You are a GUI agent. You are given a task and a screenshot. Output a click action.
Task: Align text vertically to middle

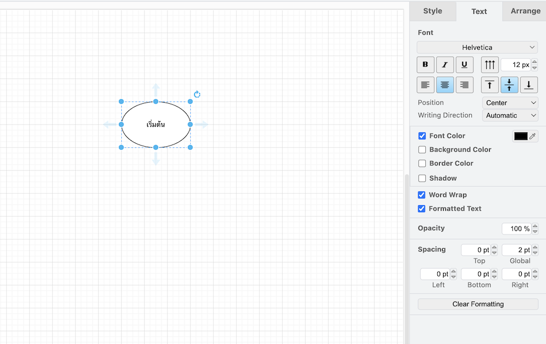tap(509, 85)
